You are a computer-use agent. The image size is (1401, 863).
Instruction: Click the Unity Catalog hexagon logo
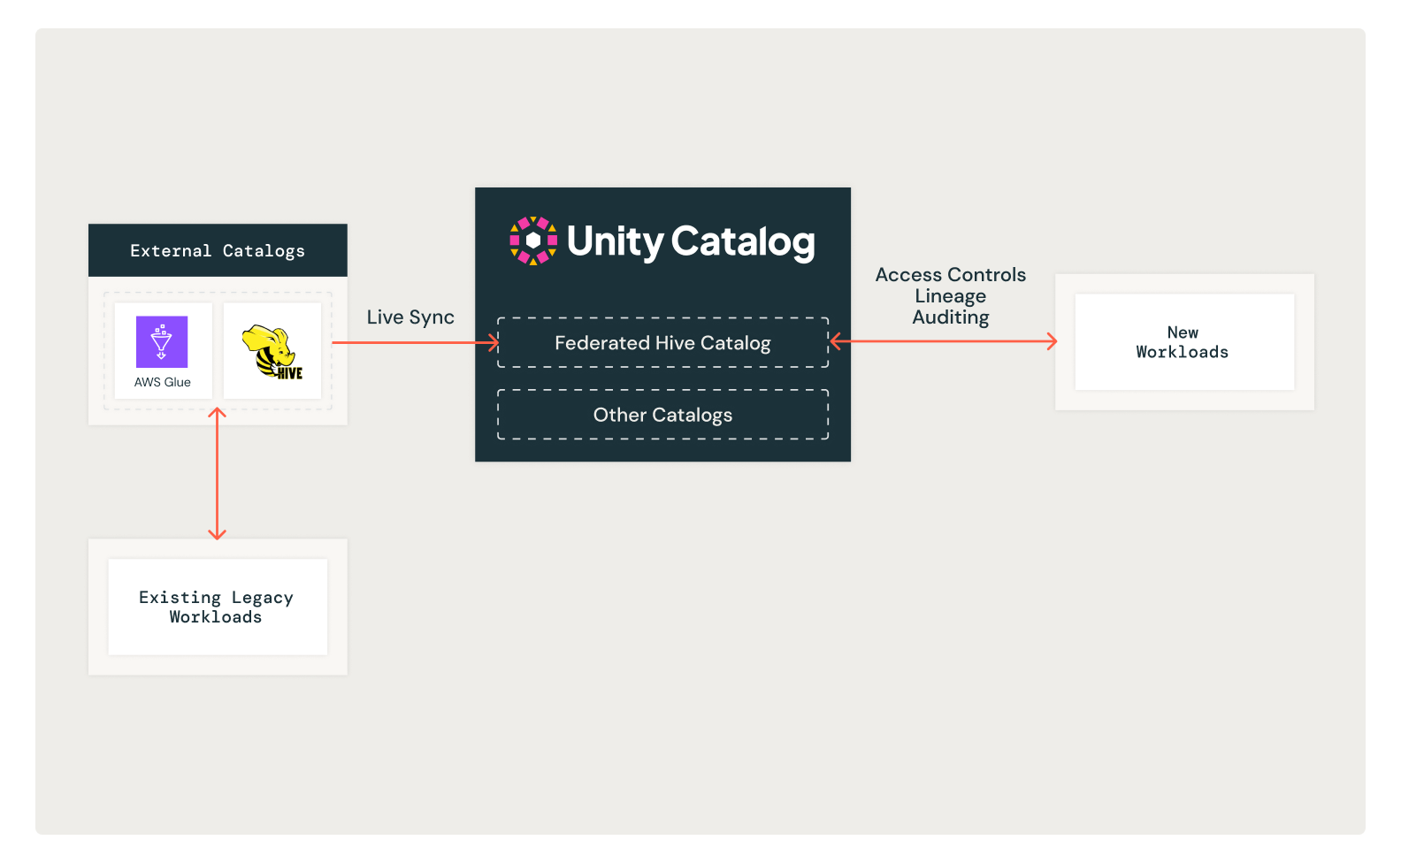[x=533, y=241]
